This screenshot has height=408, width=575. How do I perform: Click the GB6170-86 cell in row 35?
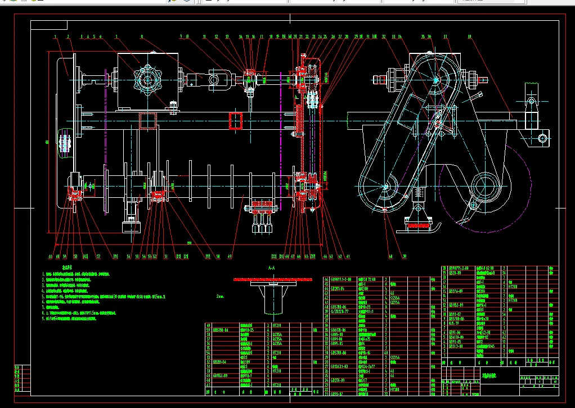tap(339, 330)
